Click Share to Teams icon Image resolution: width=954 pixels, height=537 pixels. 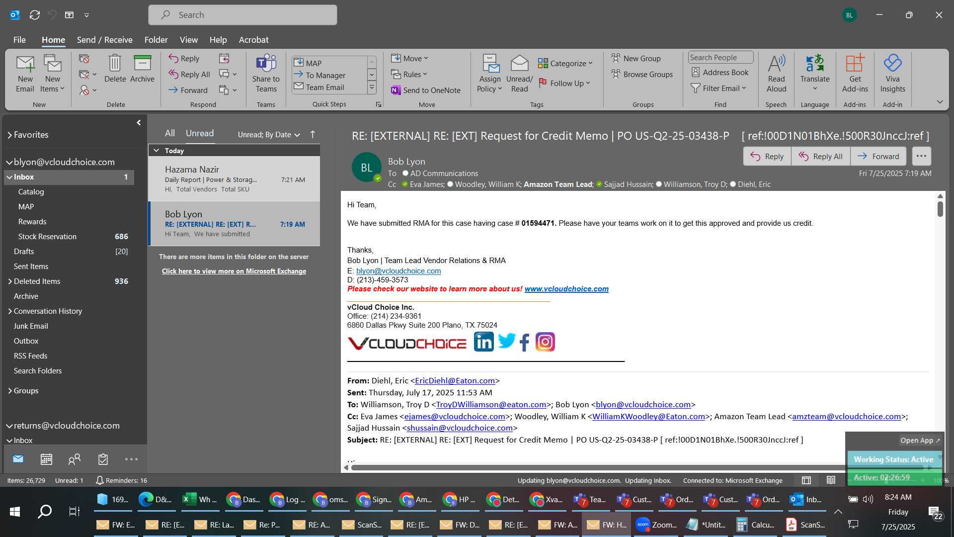(266, 74)
